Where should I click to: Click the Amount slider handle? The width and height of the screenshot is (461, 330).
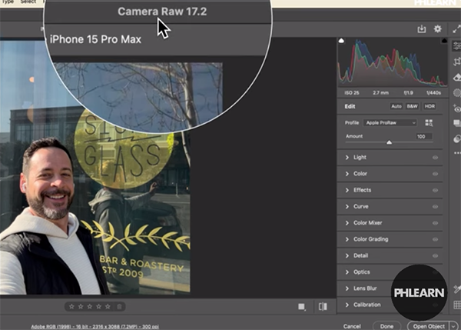[x=389, y=142]
